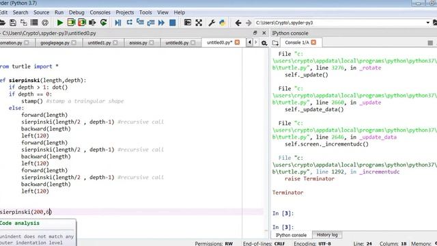Click the Save all files icon
Screen dimensions: 437x246
tap(23, 23)
